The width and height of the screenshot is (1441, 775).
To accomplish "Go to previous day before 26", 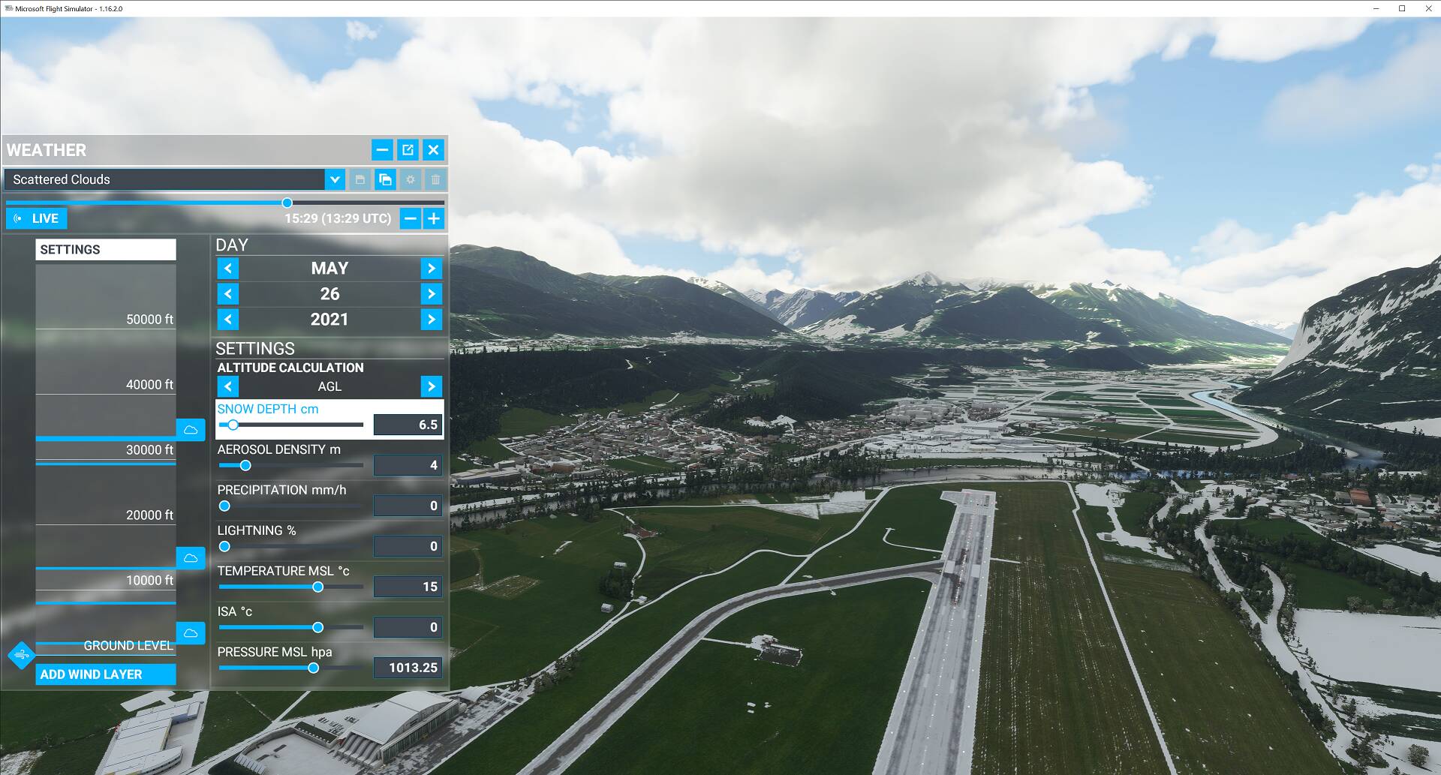I will [x=228, y=294].
